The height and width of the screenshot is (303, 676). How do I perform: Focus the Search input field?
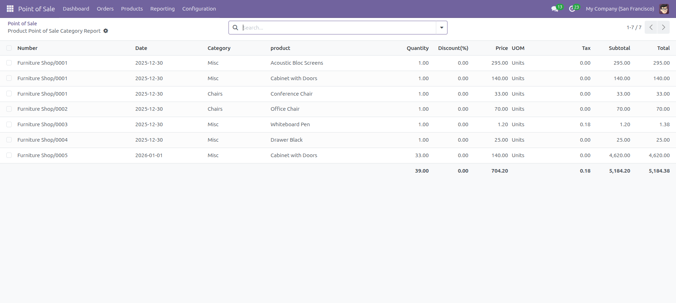(339, 27)
